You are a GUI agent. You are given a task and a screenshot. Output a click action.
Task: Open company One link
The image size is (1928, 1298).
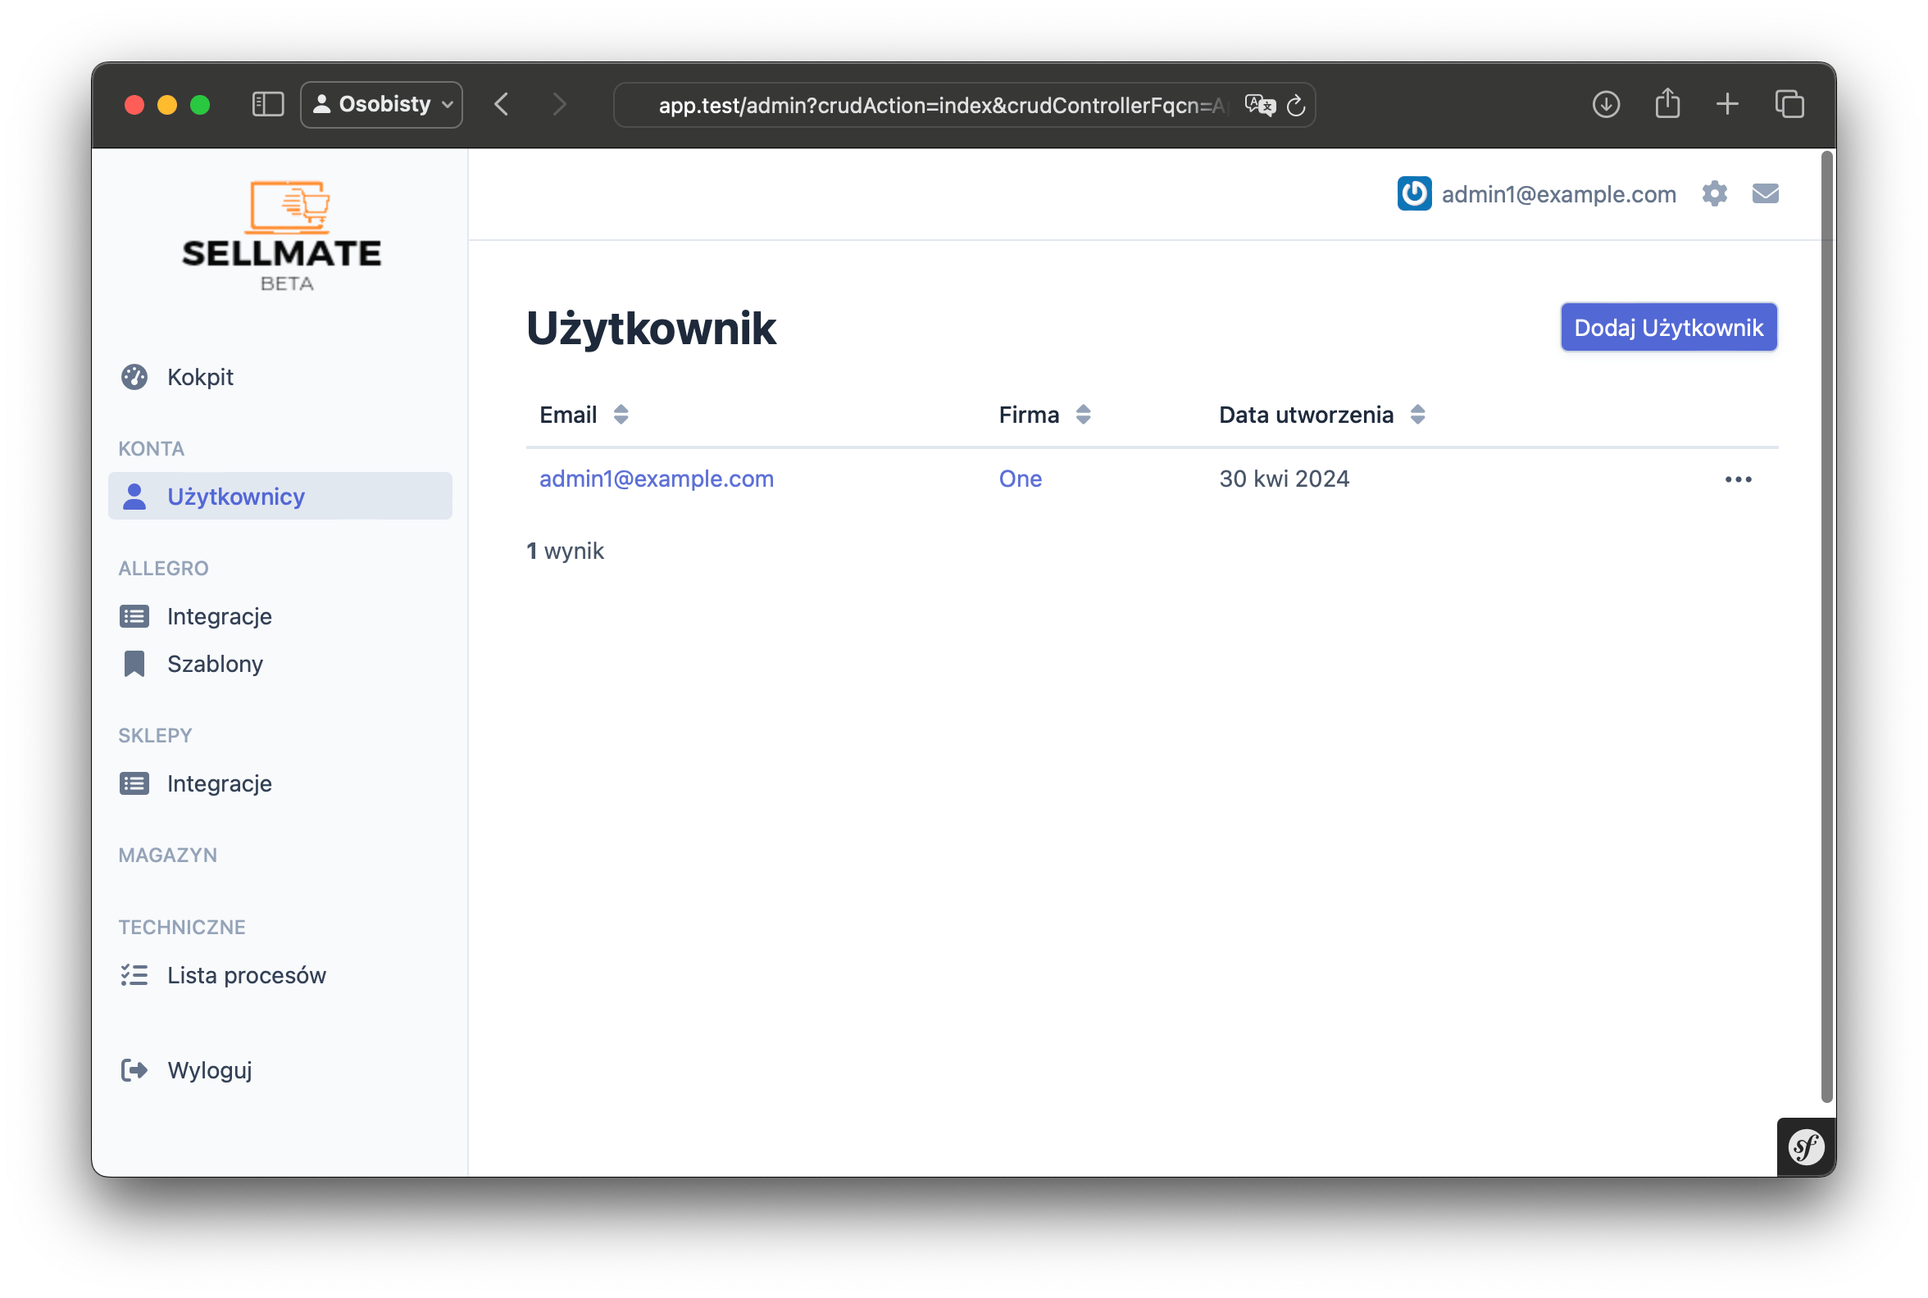coord(1020,479)
